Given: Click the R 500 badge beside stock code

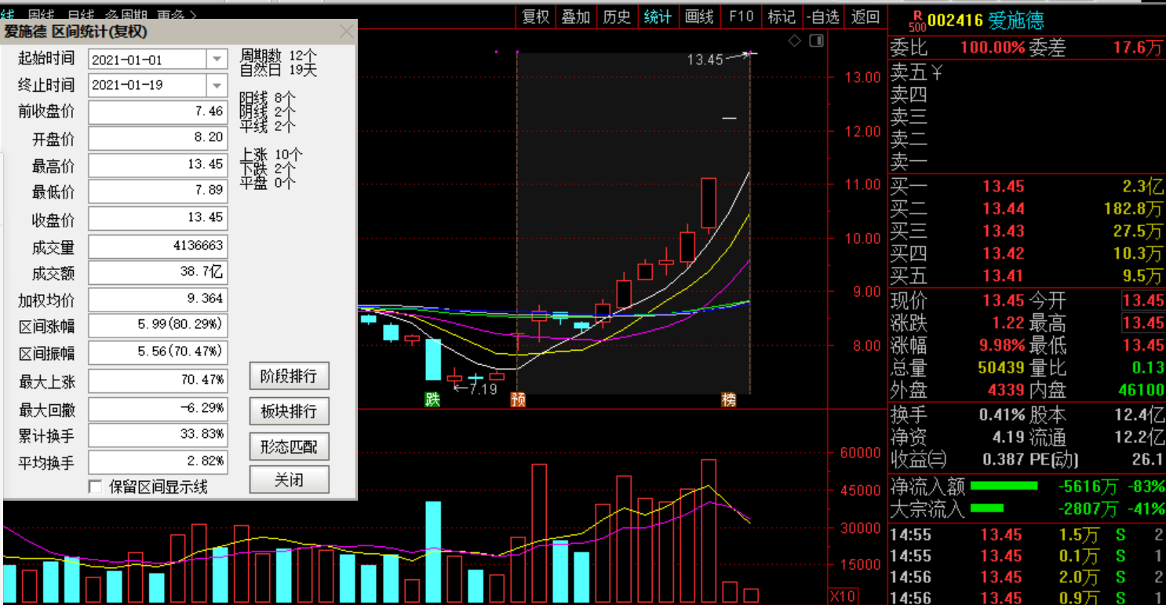Looking at the screenshot, I should pyautogui.click(x=915, y=20).
